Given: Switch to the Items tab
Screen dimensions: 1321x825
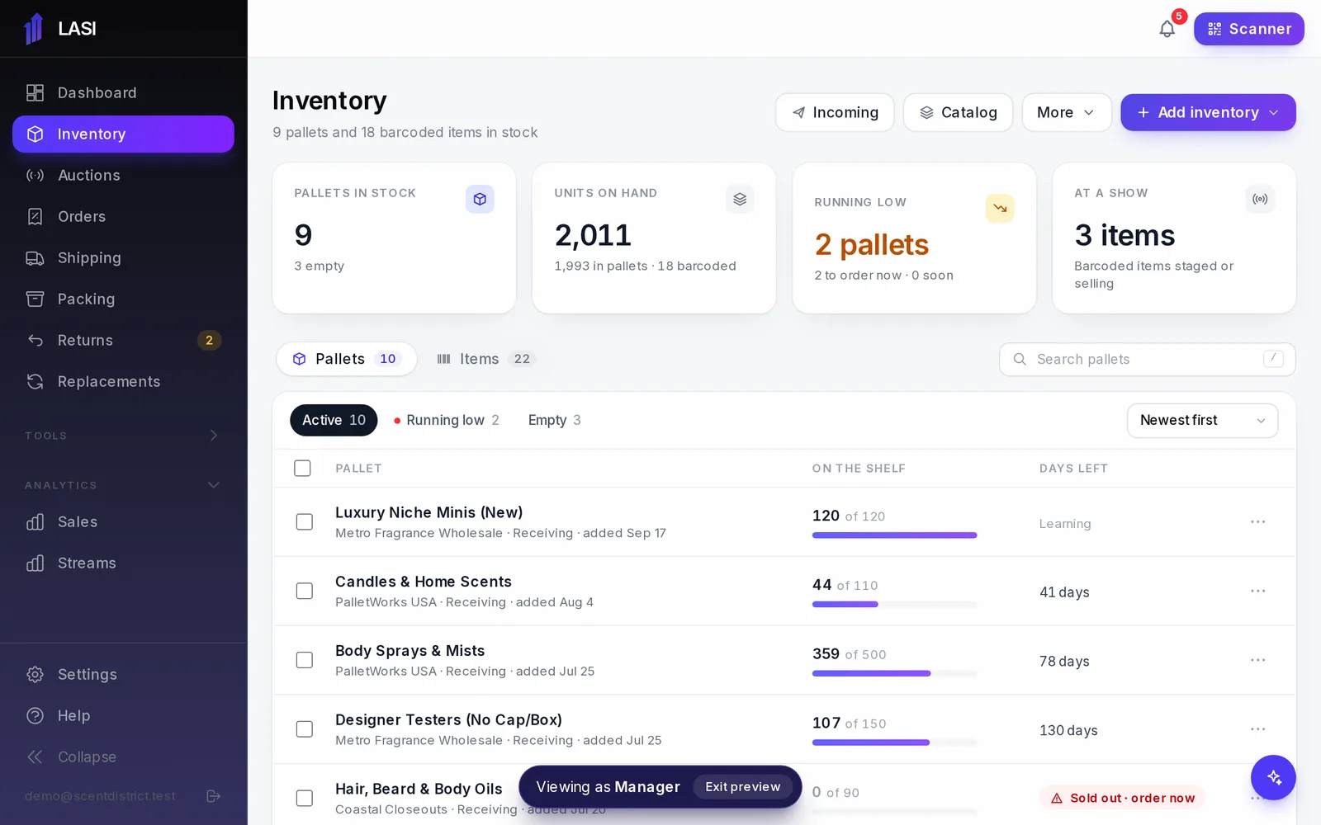Looking at the screenshot, I should [x=486, y=359].
